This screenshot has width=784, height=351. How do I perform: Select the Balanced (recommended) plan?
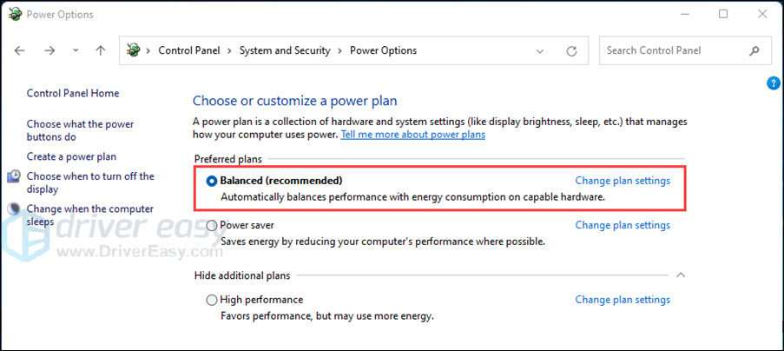pyautogui.click(x=212, y=181)
